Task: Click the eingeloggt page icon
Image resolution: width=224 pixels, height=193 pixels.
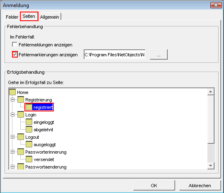Action: pyautogui.click(x=29, y=122)
